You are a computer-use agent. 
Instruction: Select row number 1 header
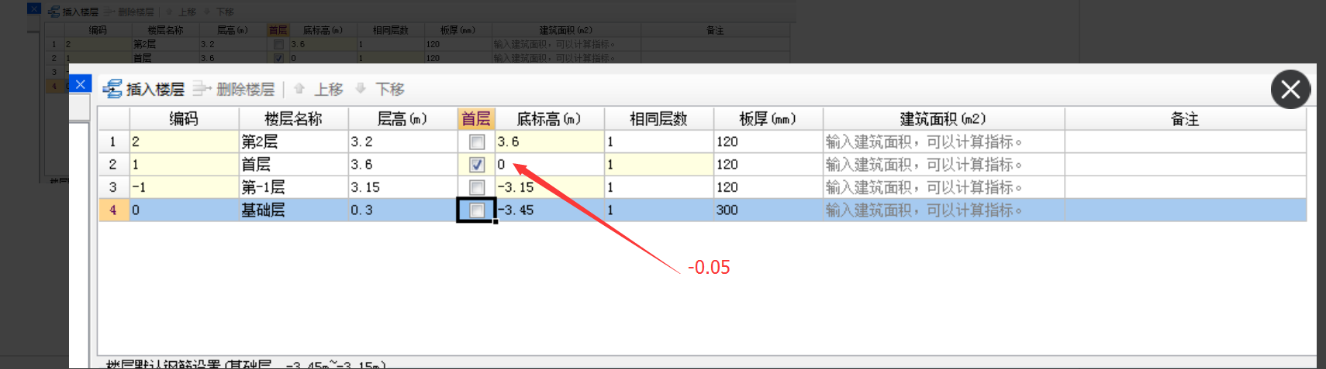[113, 142]
